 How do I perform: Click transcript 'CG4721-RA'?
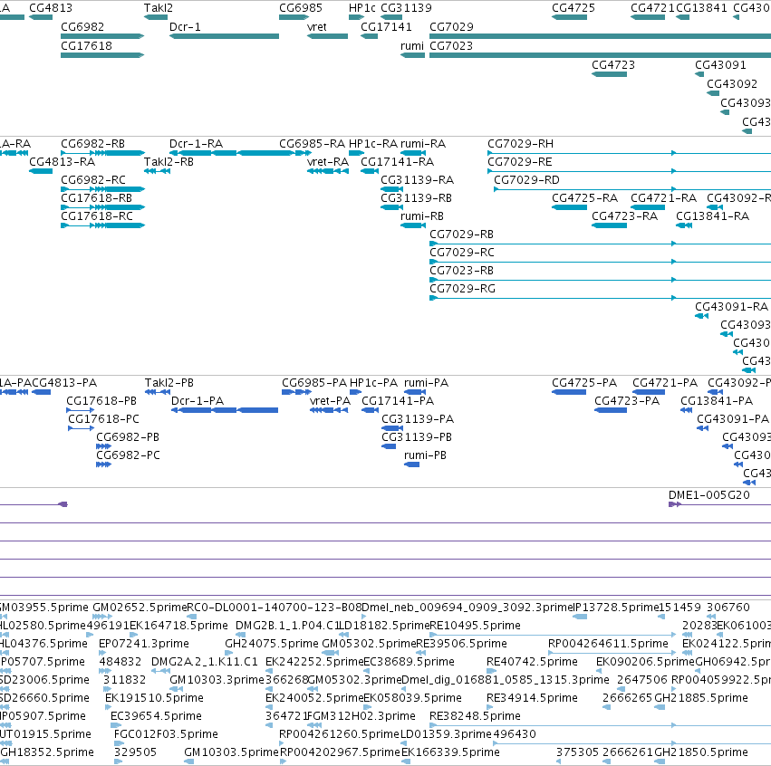(x=664, y=198)
